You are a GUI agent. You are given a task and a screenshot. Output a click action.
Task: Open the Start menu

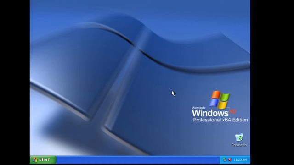point(43,160)
